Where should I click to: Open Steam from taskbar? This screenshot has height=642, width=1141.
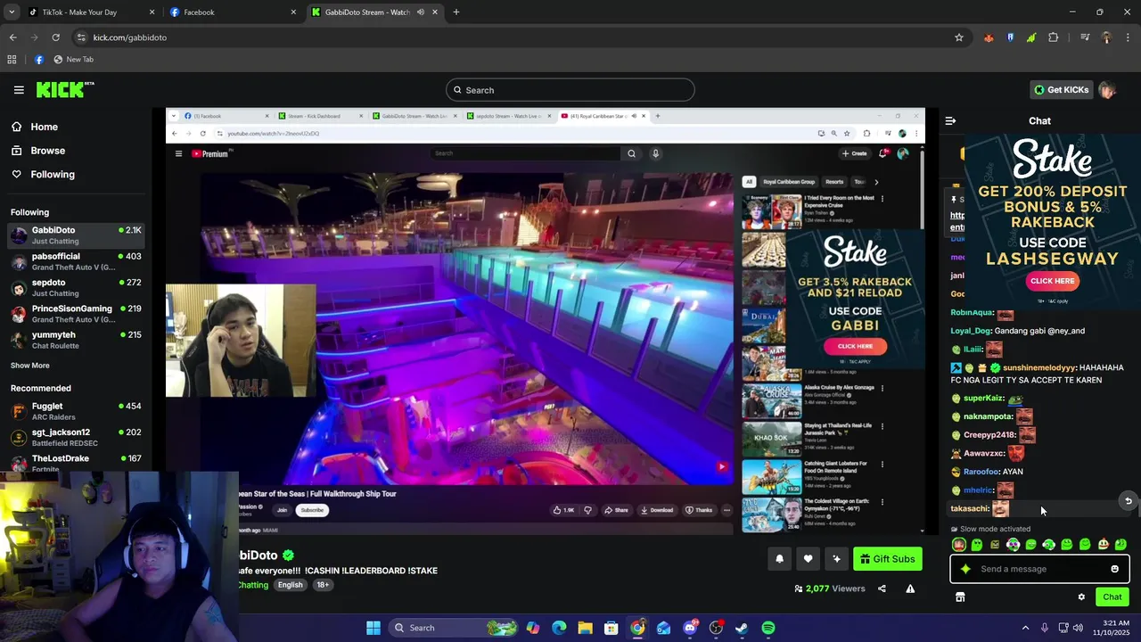[742, 628]
